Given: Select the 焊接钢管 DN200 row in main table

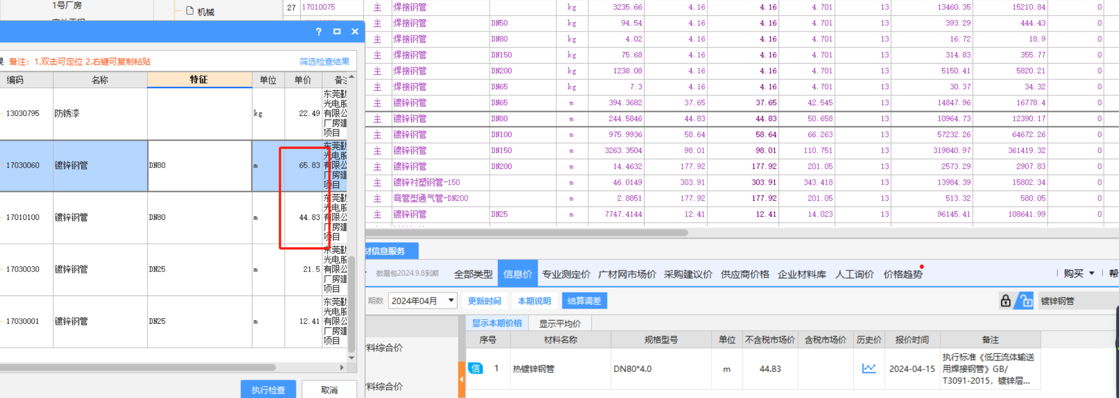Looking at the screenshot, I should tap(742, 71).
